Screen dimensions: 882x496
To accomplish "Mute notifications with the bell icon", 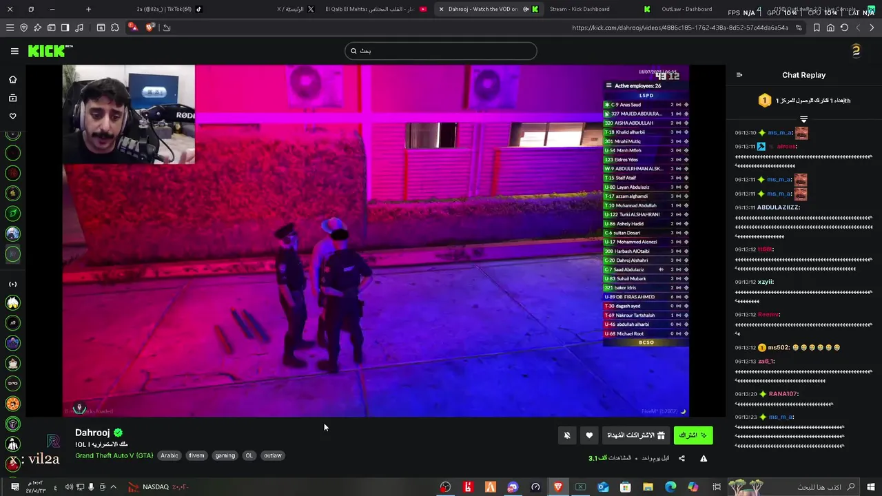I will [567, 435].
